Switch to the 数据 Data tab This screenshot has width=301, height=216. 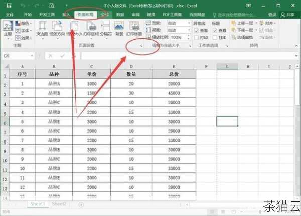click(120, 15)
